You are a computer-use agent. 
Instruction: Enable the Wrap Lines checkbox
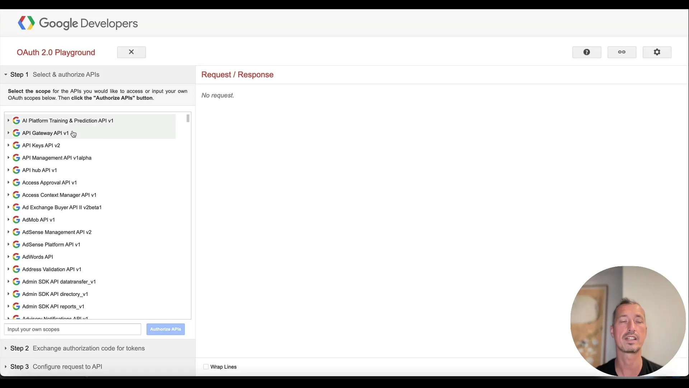(x=206, y=366)
